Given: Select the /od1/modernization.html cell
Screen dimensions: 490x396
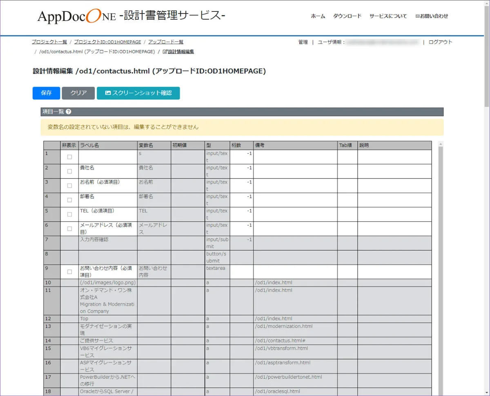Looking at the screenshot, I should (295, 330).
